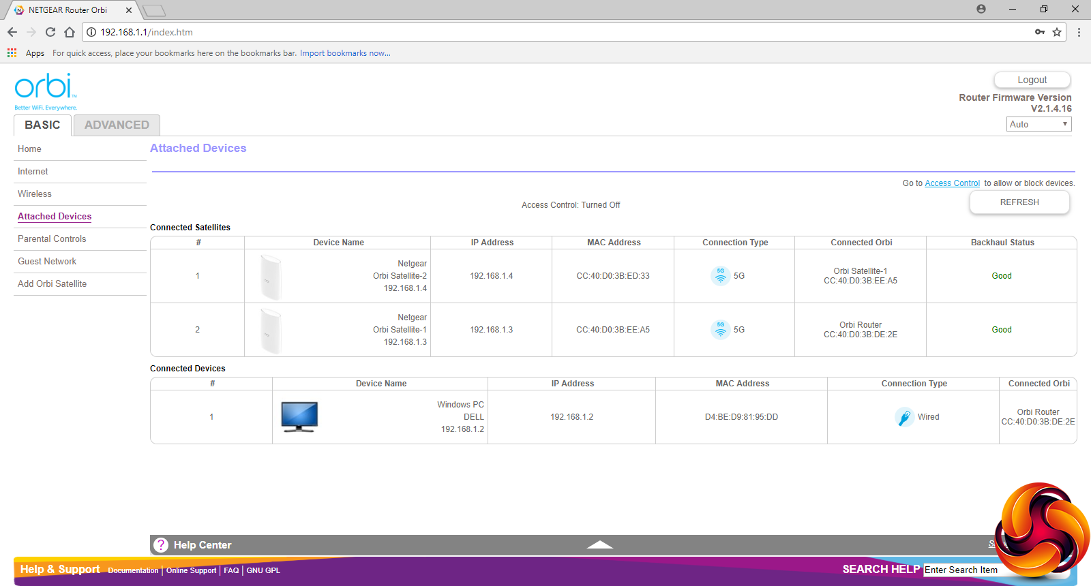This screenshot has width=1091, height=586.
Task: Switch to the ADVANCED tab
Action: (117, 125)
